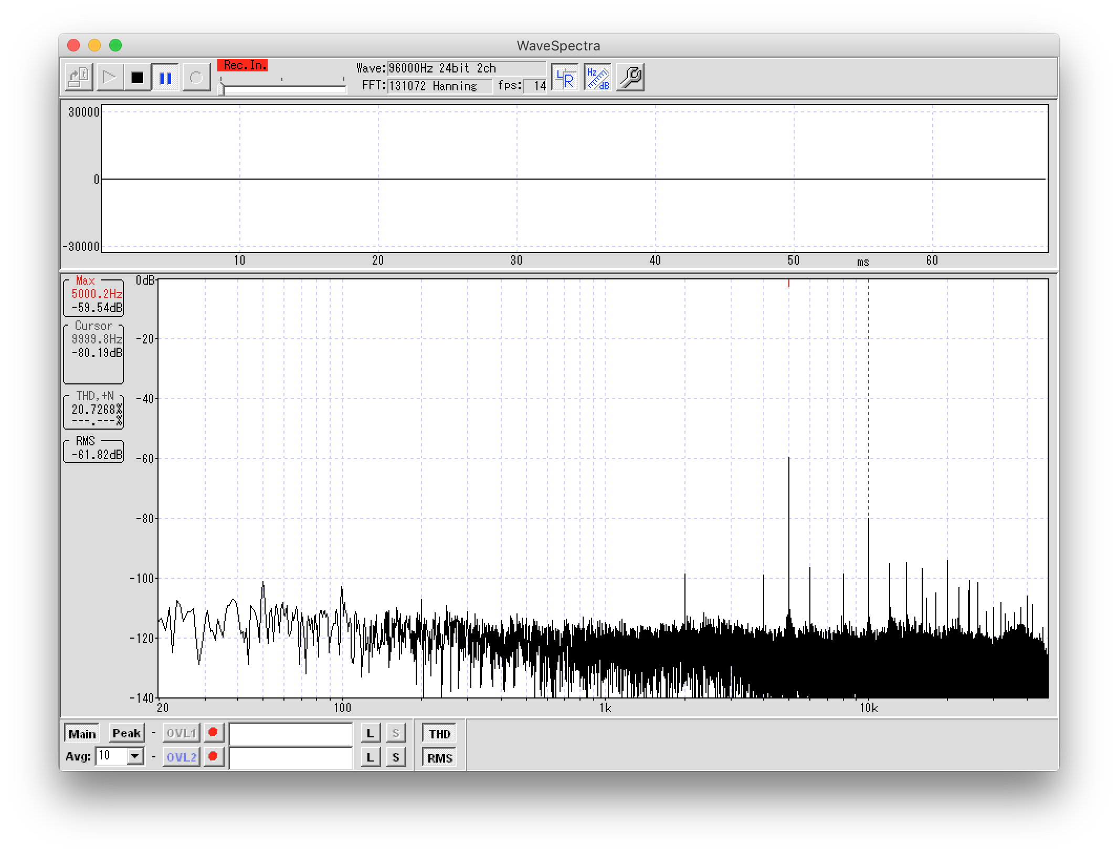The image size is (1118, 855).
Task: Click the FFT size and window field
Action: pos(439,86)
